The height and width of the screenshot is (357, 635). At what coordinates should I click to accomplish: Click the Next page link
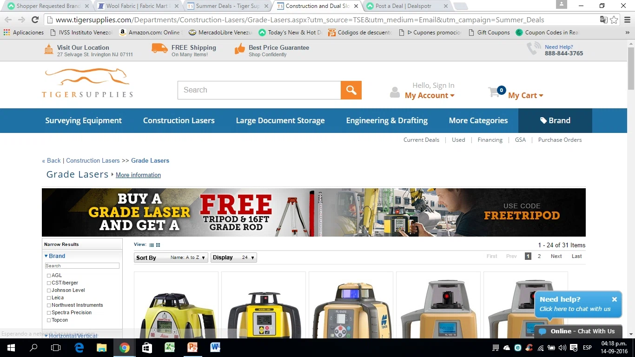point(556,256)
